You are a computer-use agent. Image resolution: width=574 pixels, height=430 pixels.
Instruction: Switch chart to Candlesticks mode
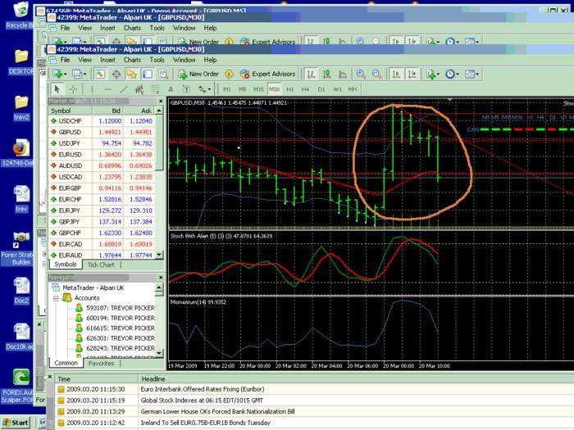pos(326,74)
